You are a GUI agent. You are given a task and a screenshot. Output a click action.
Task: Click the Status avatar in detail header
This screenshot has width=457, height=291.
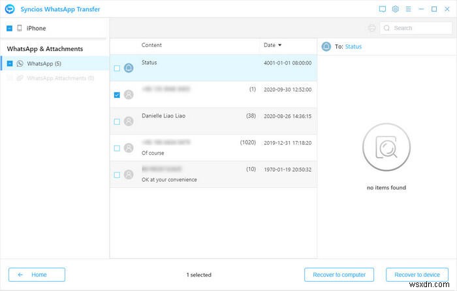pos(326,46)
